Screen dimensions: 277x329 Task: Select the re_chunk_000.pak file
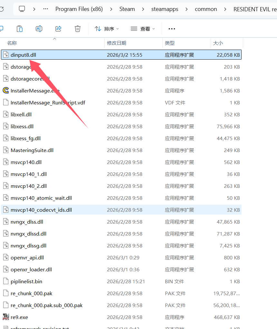[x=31, y=293]
